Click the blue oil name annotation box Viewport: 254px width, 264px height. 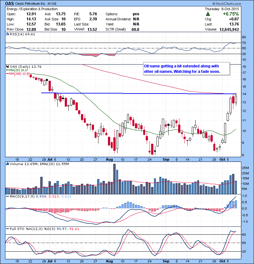pos(186,69)
